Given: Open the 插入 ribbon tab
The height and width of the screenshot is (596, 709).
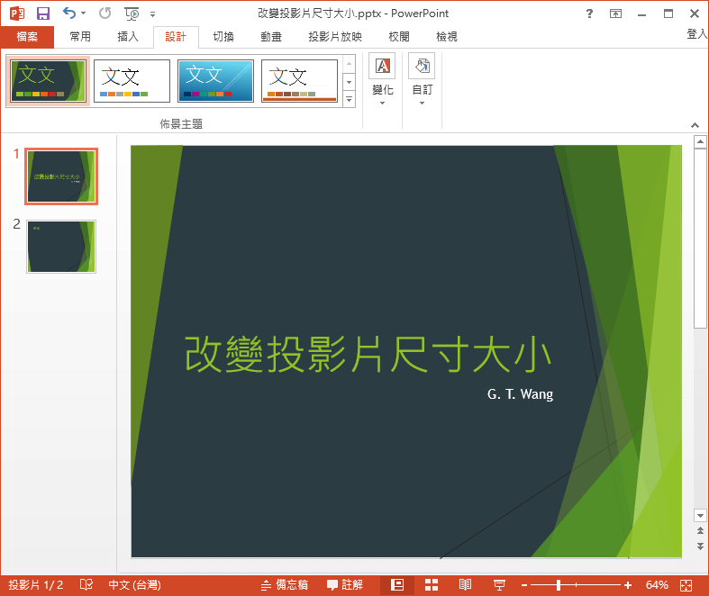Looking at the screenshot, I should pyautogui.click(x=128, y=37).
